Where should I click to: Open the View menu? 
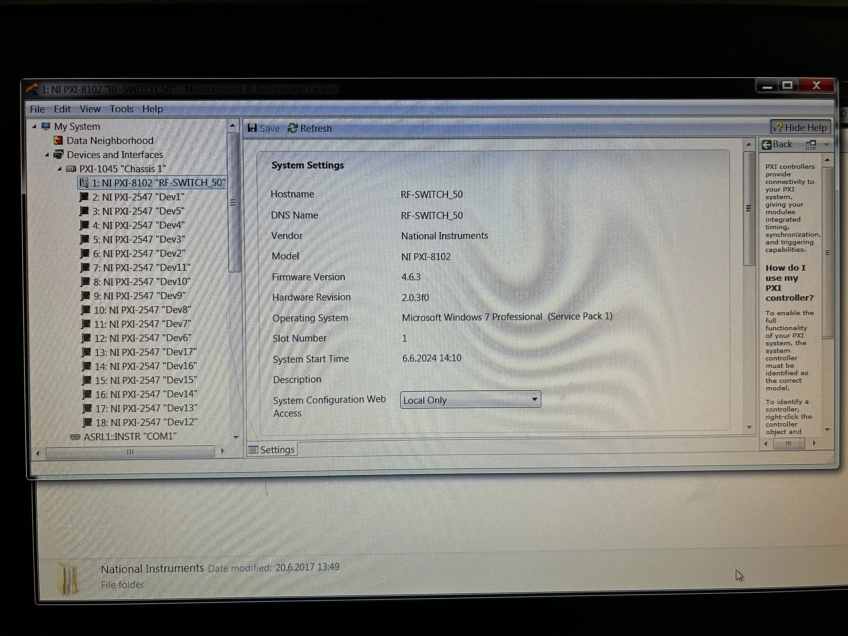tap(90, 109)
